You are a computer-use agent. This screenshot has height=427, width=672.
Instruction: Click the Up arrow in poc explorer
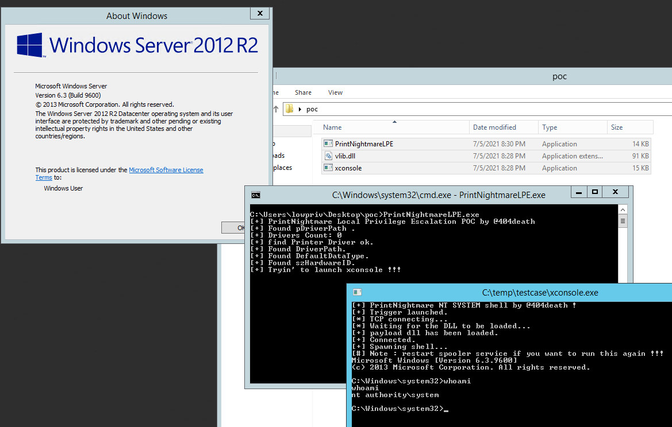276,108
